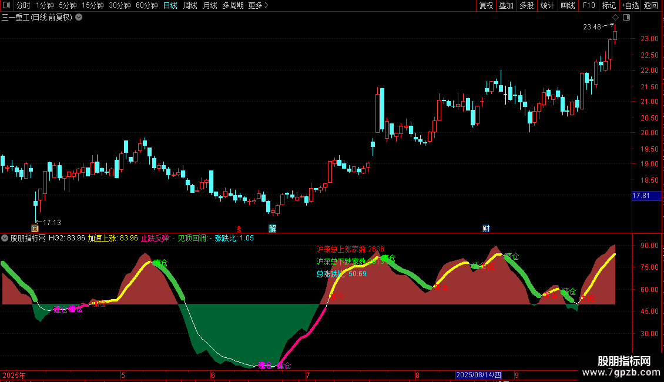Click the 2025年 label on the time axis

pos(14,375)
